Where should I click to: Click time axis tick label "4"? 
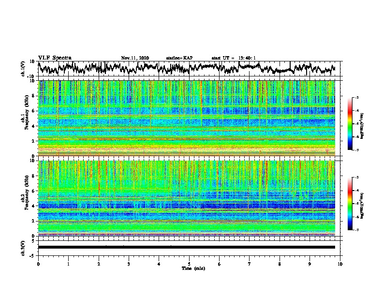(159, 264)
